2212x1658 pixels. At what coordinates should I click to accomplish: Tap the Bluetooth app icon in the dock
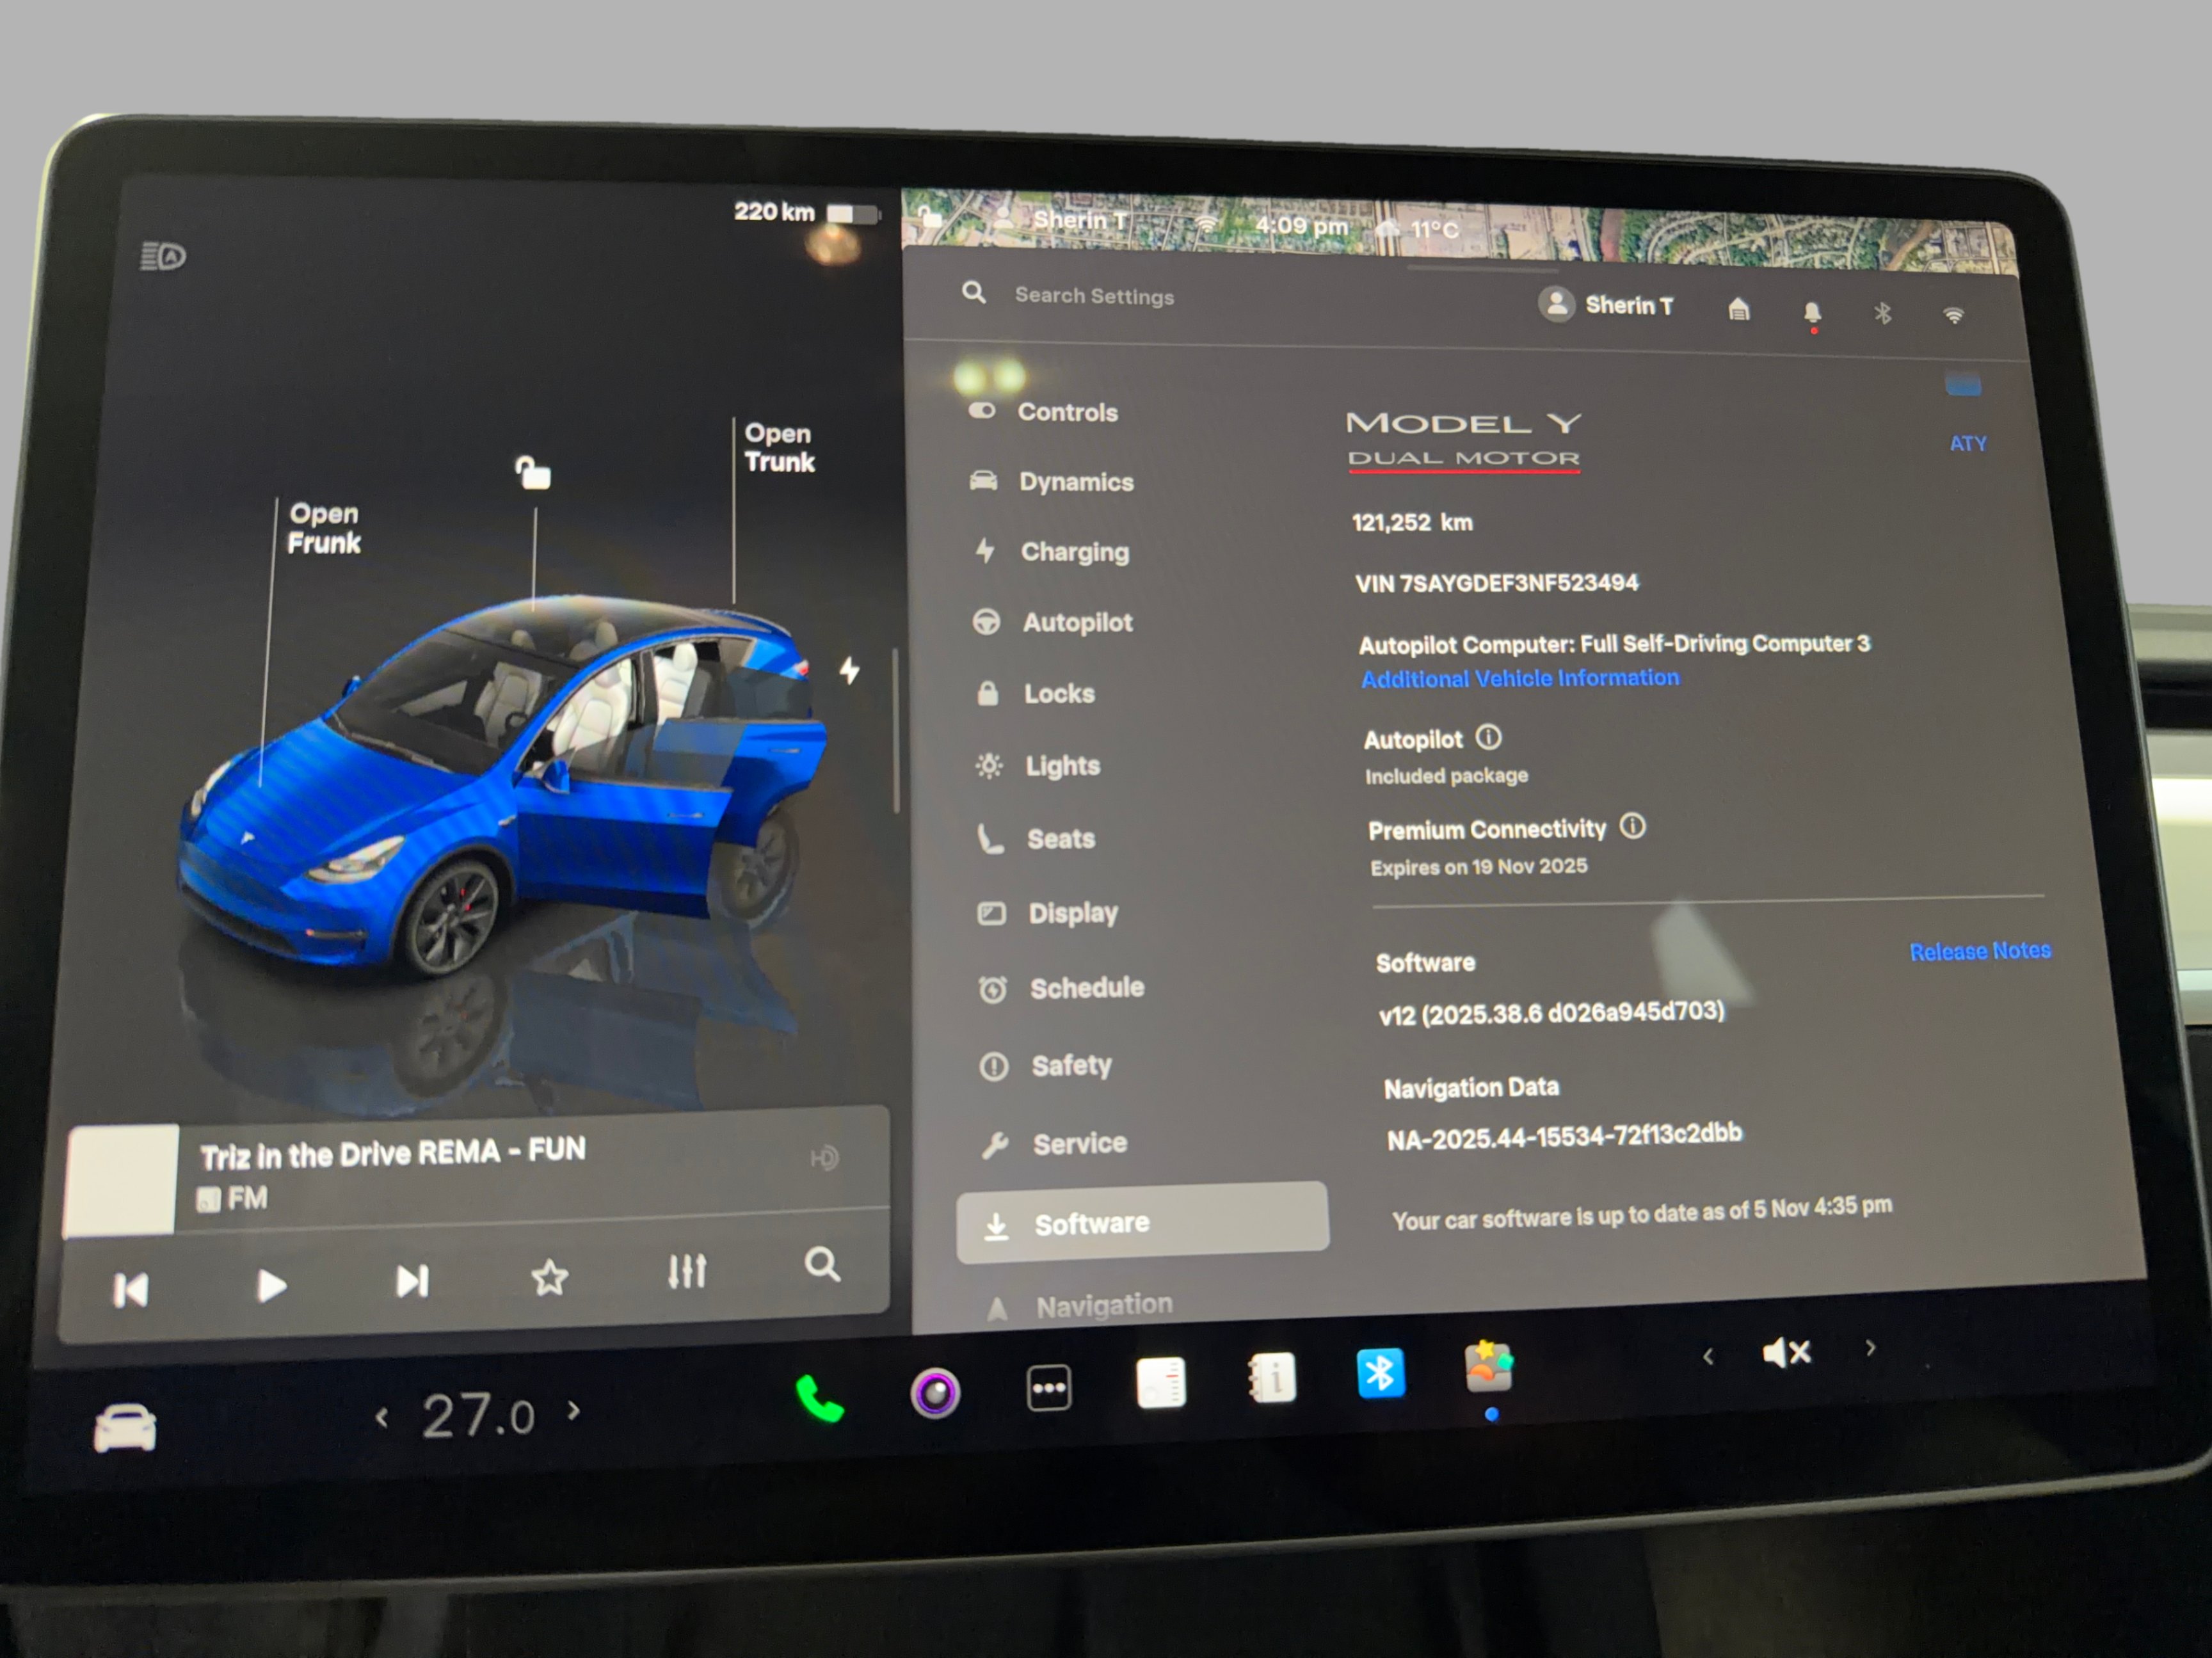[1381, 1374]
